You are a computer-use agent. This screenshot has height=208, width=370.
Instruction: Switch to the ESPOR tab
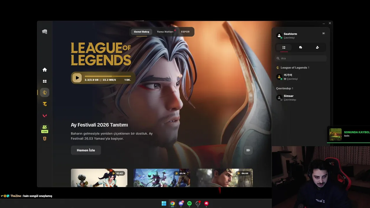tap(185, 32)
